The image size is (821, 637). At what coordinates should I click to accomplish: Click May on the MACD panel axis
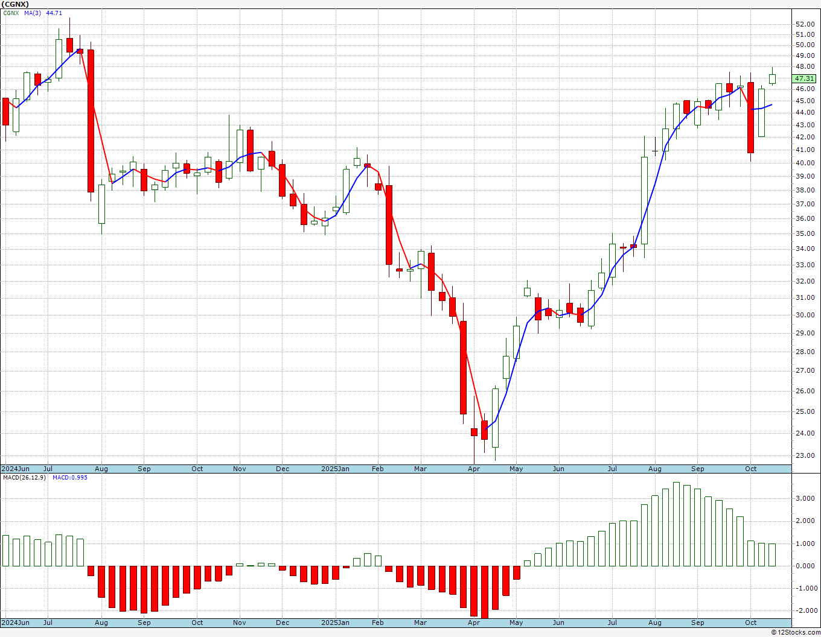click(x=516, y=623)
